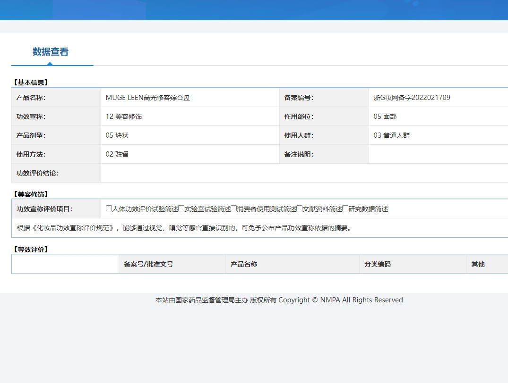Select the 研究数据简述 checkbox
Image resolution: width=508 pixels, height=383 pixels.
pos(345,208)
